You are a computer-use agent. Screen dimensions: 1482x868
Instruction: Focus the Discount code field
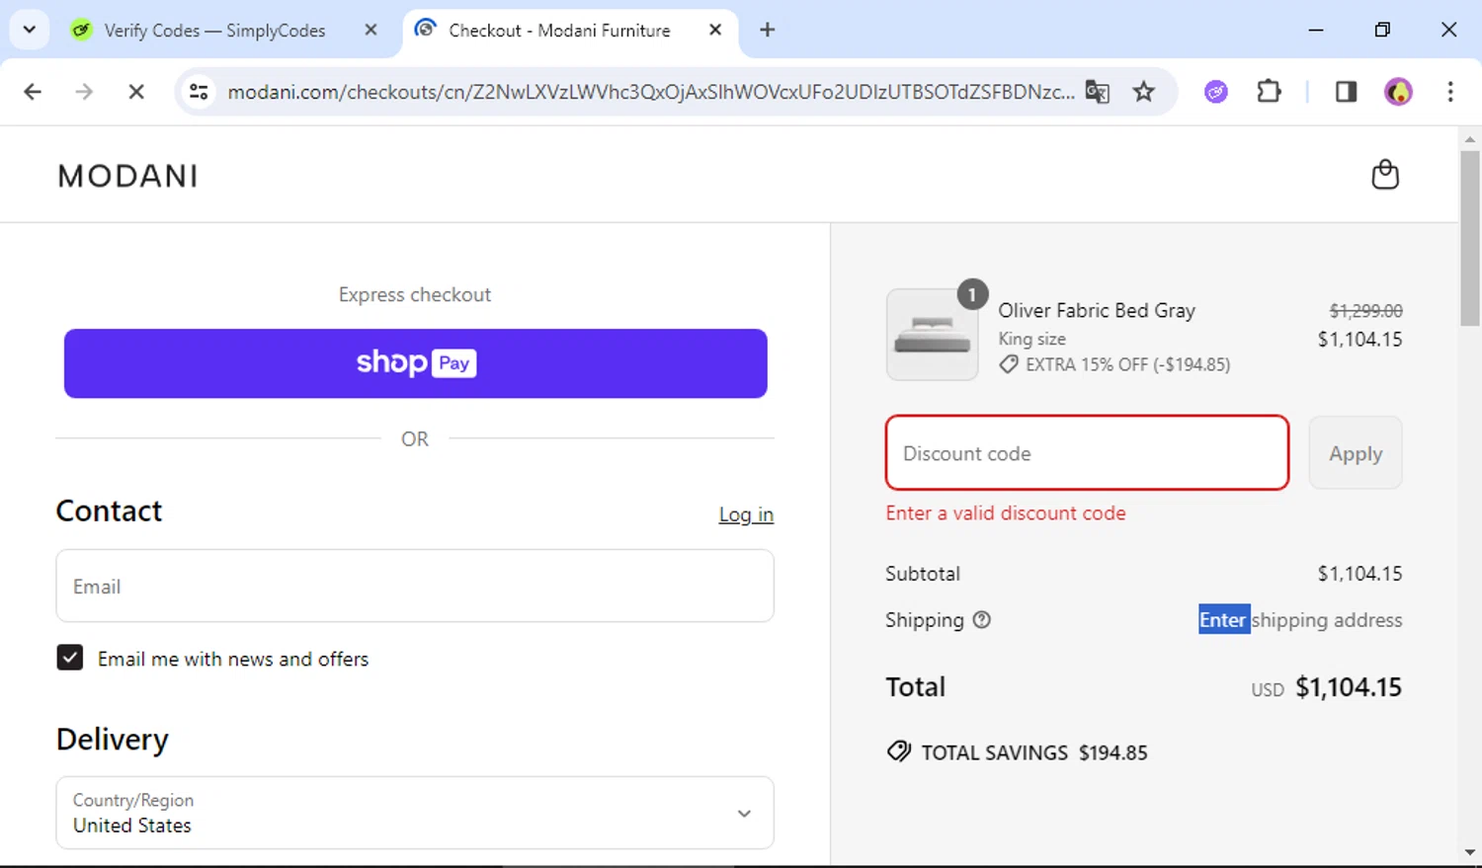[x=1088, y=453]
